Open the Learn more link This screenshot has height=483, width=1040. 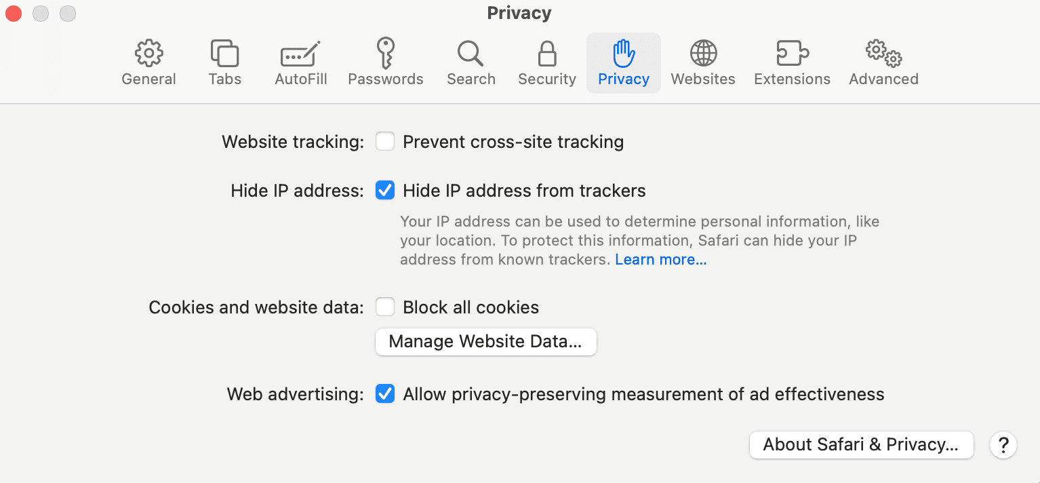(x=660, y=260)
